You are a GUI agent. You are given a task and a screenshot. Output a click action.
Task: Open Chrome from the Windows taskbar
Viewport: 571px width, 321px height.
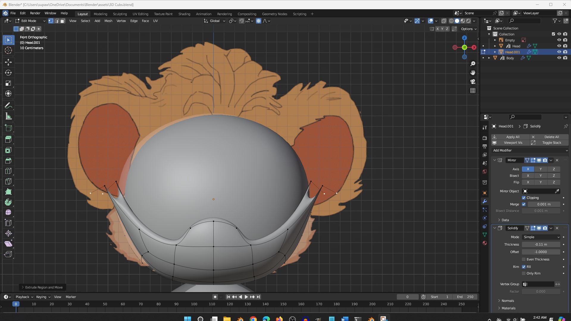(x=253, y=319)
